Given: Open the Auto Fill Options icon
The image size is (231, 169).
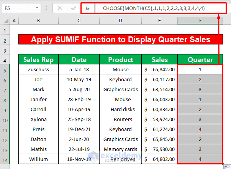Looking at the screenshot, I should pyautogui.click(x=227, y=167).
